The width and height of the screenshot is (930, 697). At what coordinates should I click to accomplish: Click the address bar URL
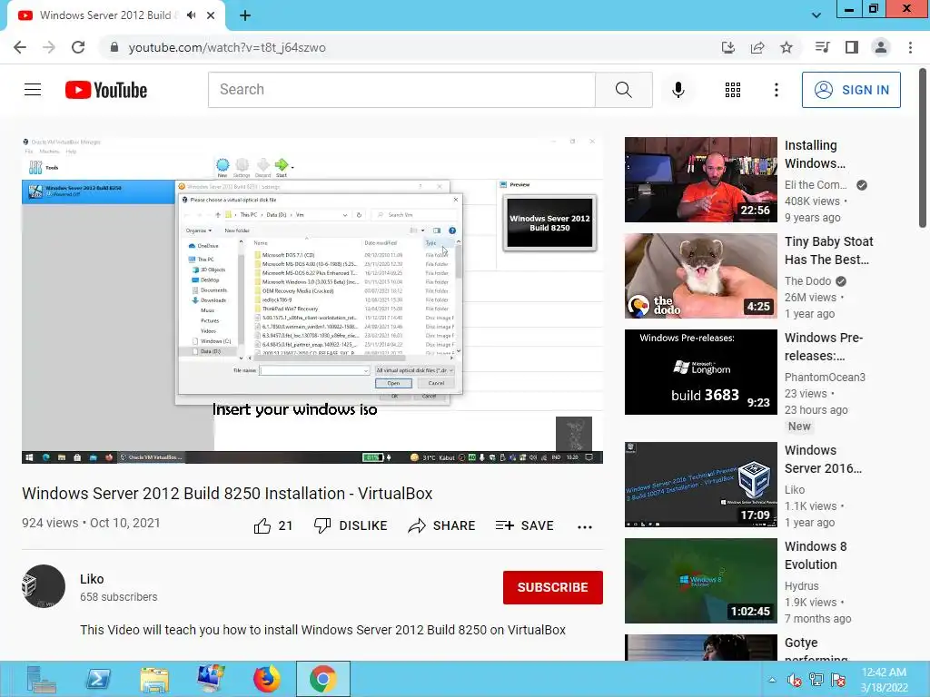click(x=227, y=47)
